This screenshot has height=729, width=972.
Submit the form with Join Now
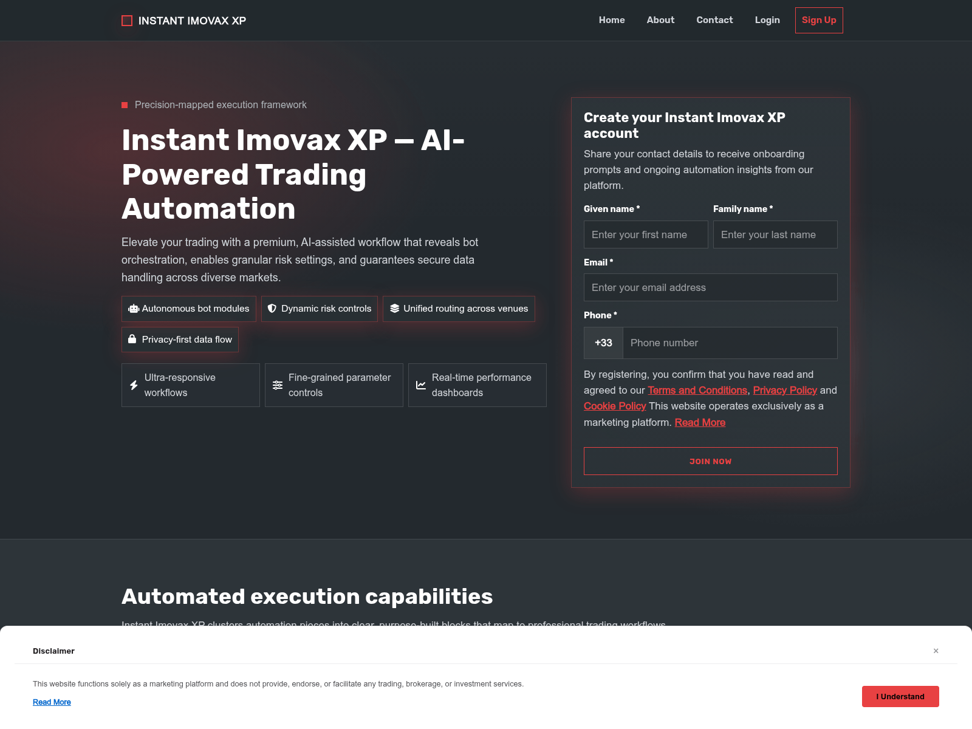710,461
